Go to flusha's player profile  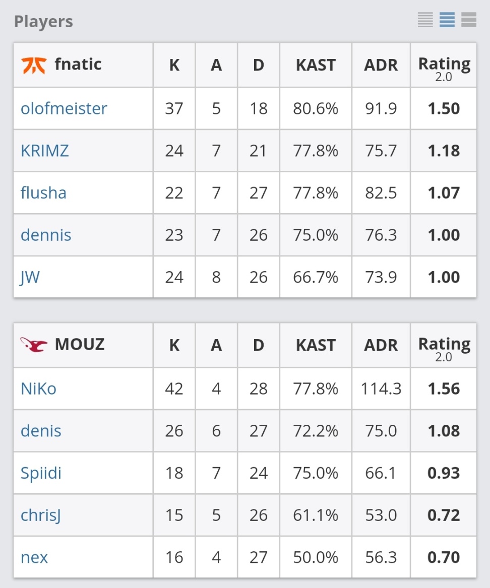pos(43,192)
